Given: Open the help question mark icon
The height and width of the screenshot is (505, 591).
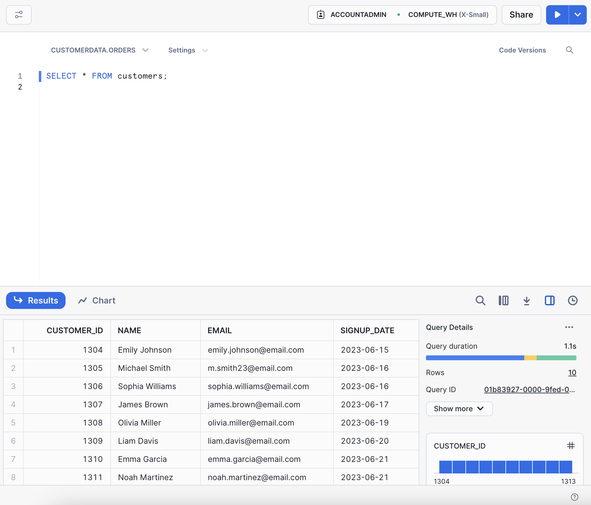Looking at the screenshot, I should (x=574, y=497).
